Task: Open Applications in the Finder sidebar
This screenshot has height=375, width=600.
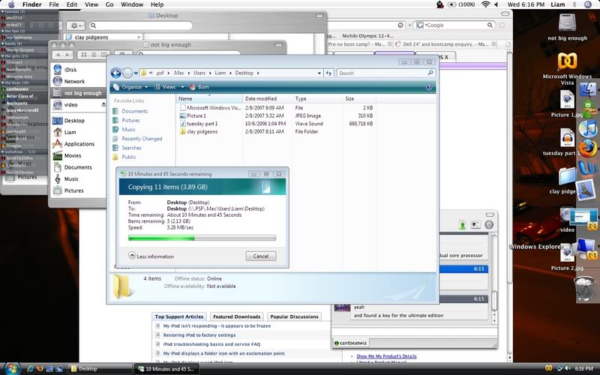Action: tap(79, 144)
